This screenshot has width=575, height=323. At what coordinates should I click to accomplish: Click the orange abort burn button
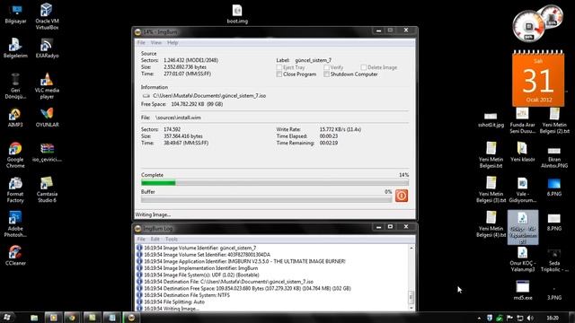[x=402, y=196]
